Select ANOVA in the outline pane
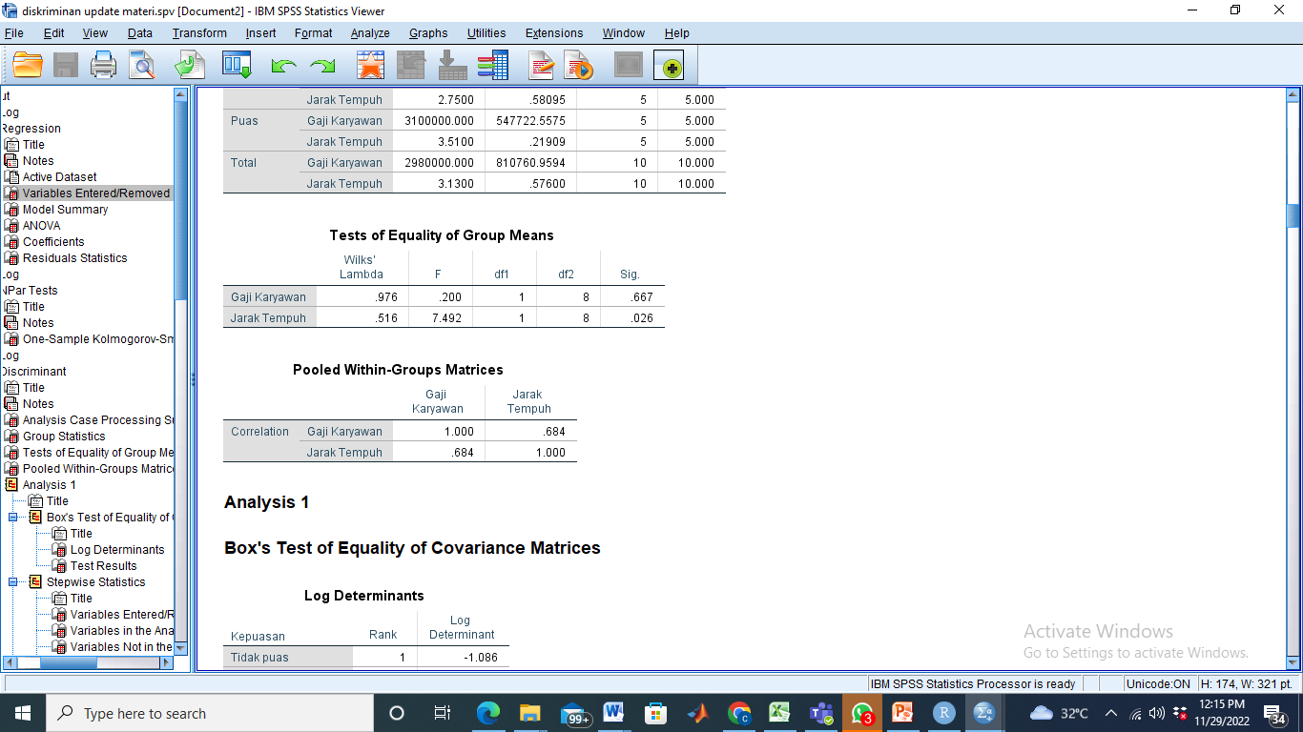The width and height of the screenshot is (1303, 732). point(41,226)
